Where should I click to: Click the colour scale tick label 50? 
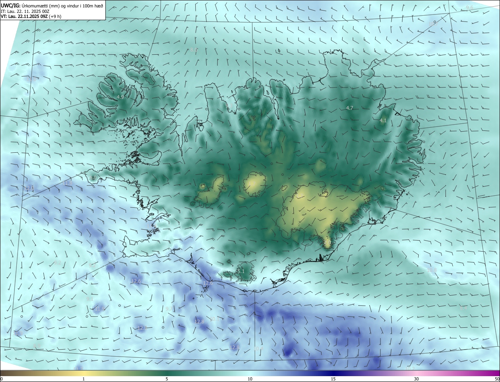[x=497, y=379]
